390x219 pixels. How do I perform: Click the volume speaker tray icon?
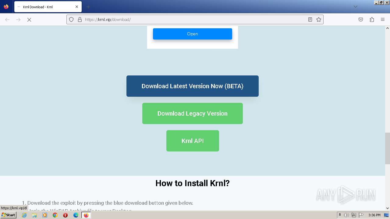click(x=346, y=215)
